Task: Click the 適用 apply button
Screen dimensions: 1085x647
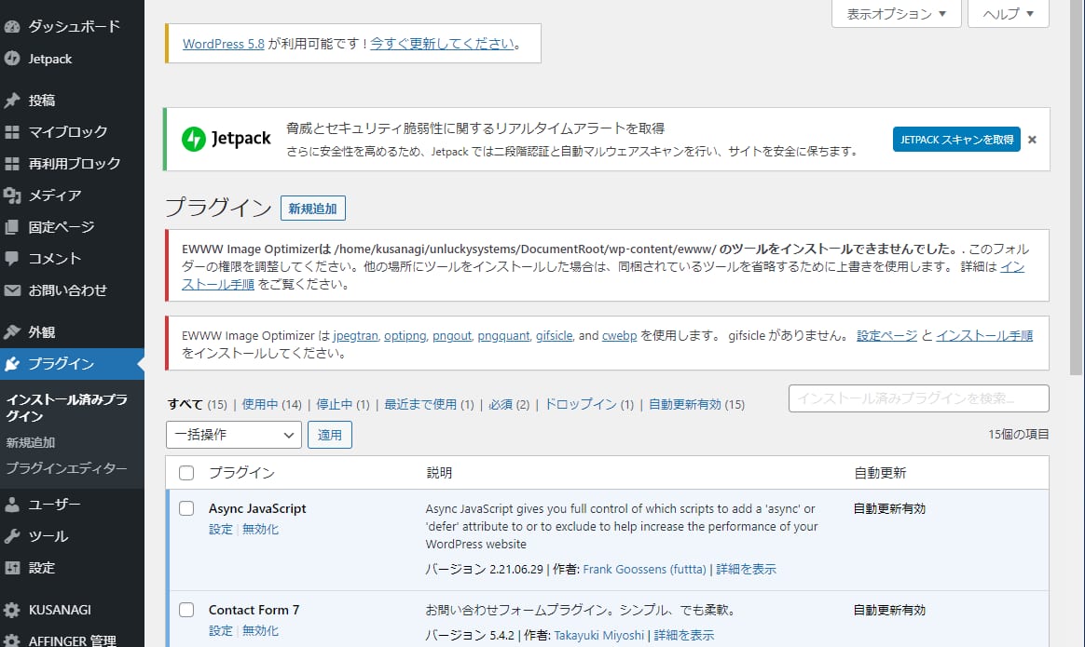Action: tap(329, 435)
